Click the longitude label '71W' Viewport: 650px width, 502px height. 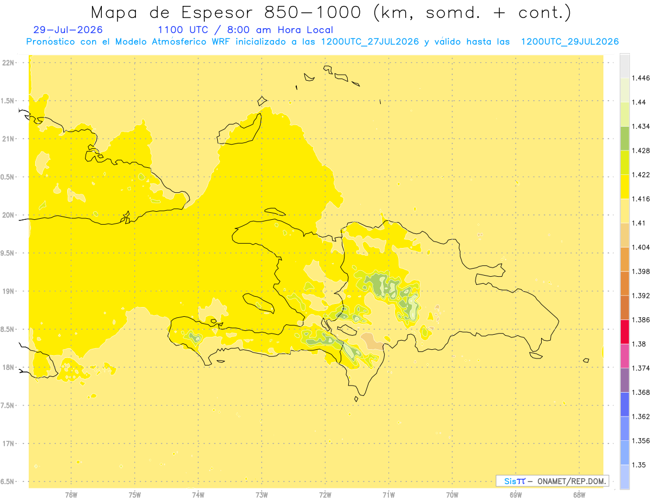coord(388,494)
